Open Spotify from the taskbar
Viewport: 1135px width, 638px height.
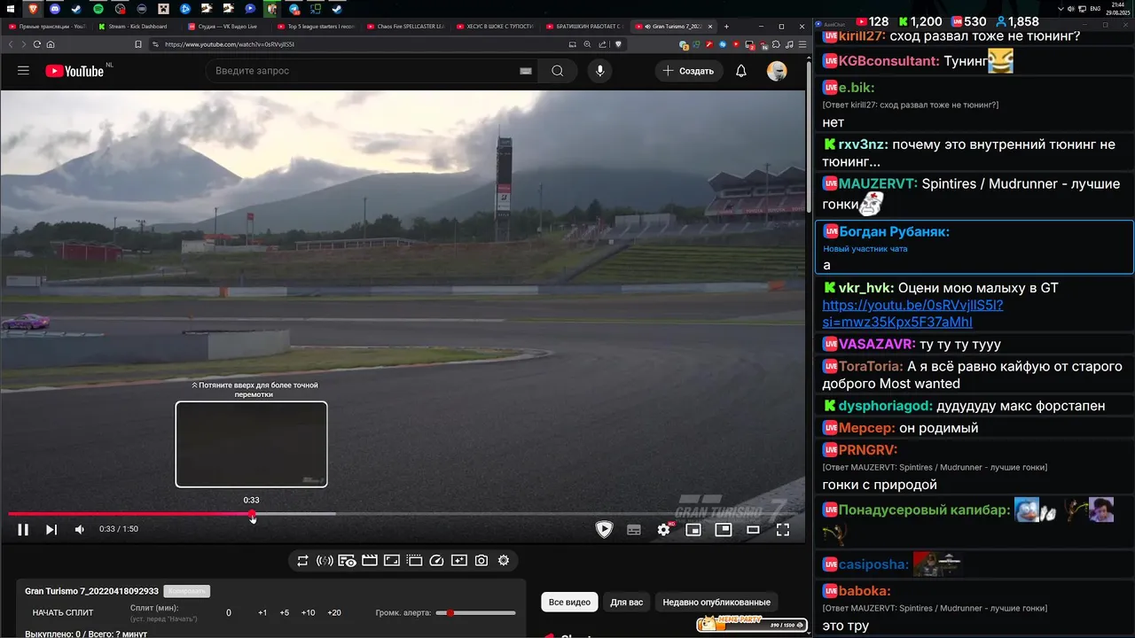[x=98, y=9]
